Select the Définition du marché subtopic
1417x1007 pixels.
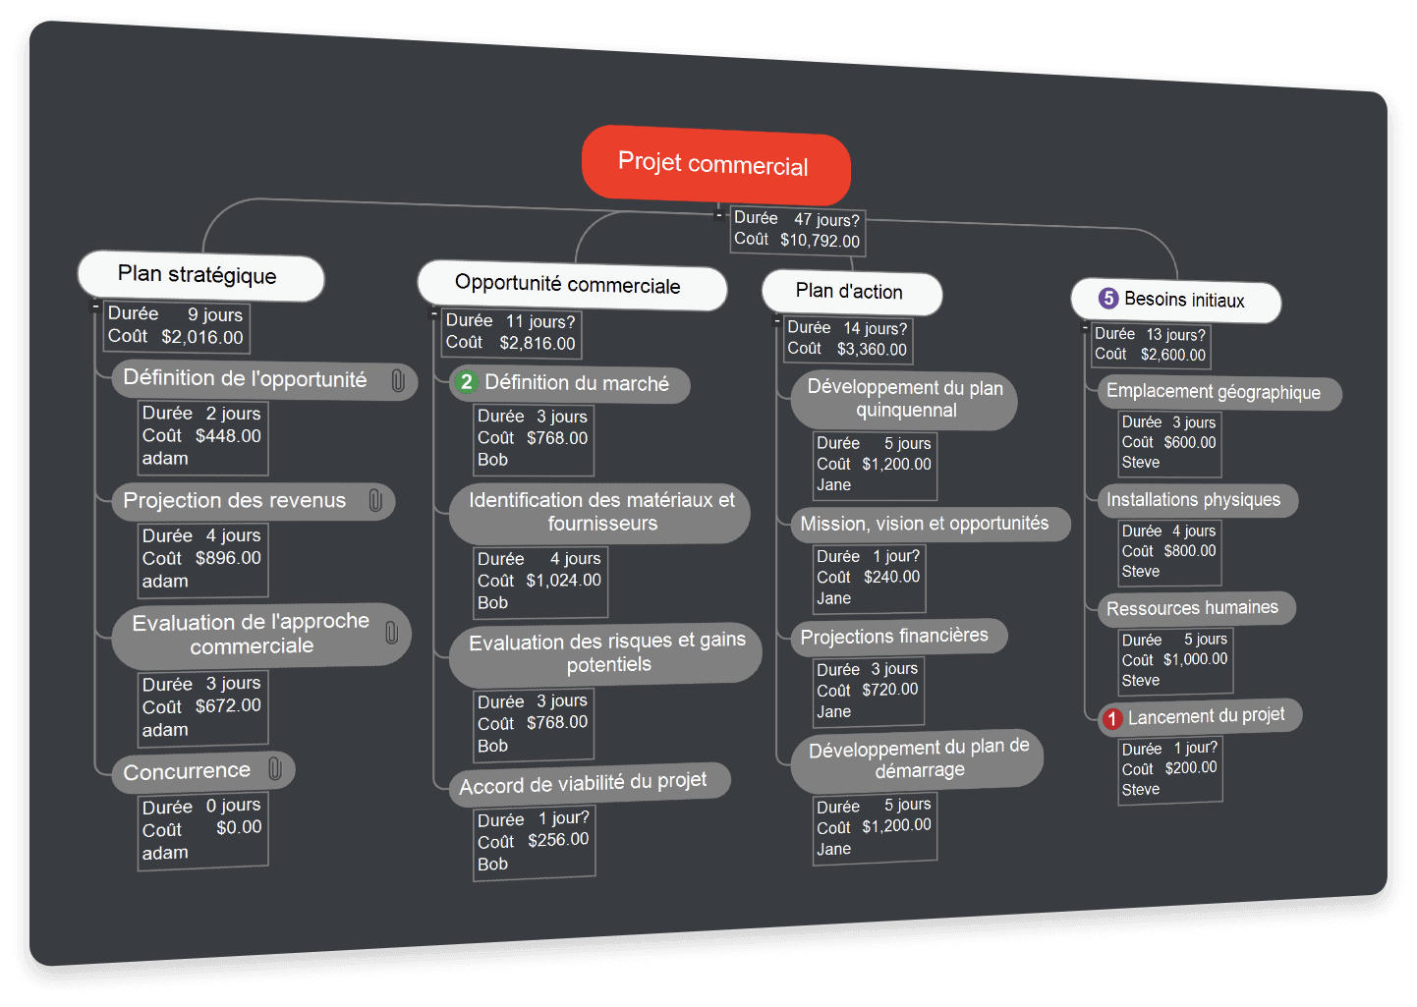(x=570, y=384)
